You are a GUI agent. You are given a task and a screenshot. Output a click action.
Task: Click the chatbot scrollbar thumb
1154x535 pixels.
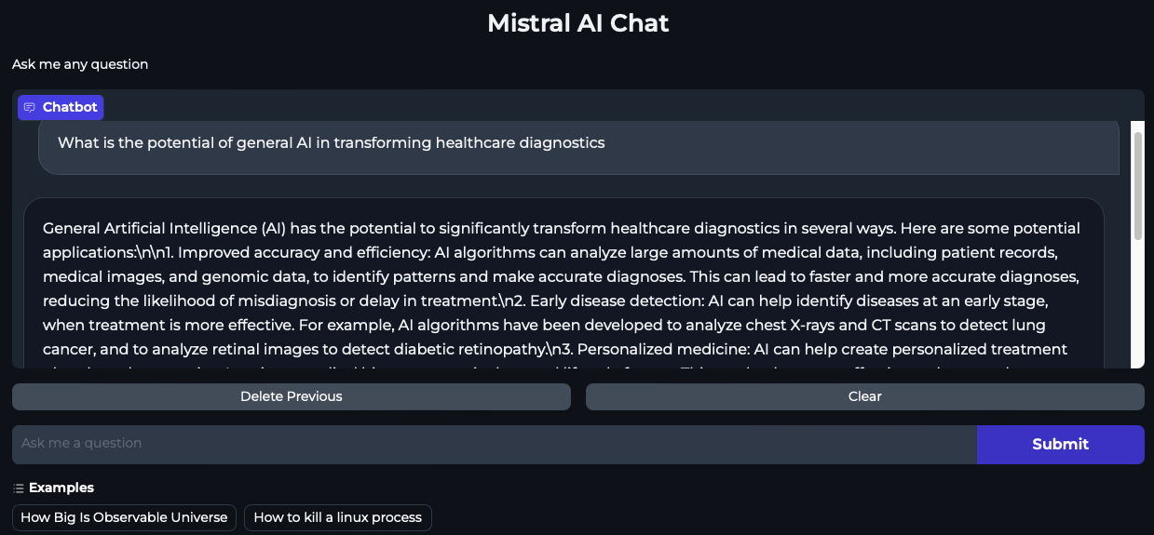[x=1137, y=186]
